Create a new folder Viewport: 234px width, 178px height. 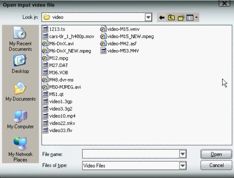181,17
